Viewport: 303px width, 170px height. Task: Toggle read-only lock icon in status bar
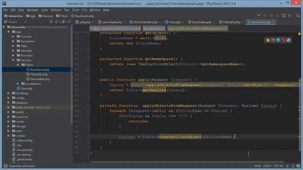tap(287, 166)
